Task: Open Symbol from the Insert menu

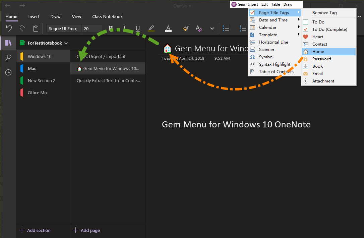Action: point(275,57)
